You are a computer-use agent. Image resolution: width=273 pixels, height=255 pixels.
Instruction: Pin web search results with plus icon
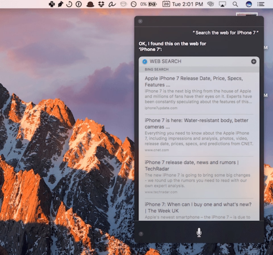coord(254,61)
